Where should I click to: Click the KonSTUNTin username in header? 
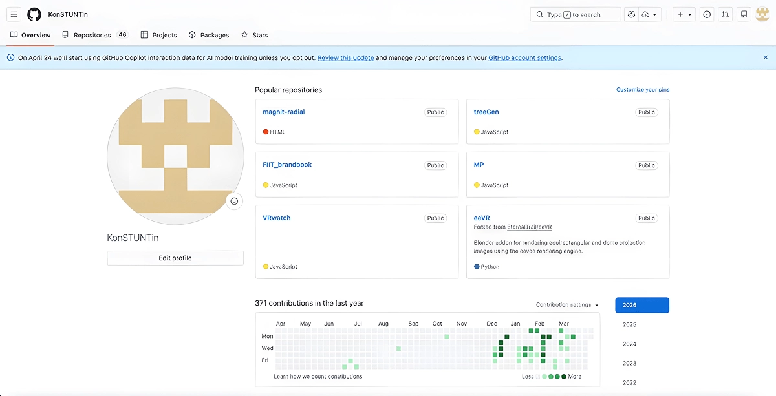[x=69, y=14]
